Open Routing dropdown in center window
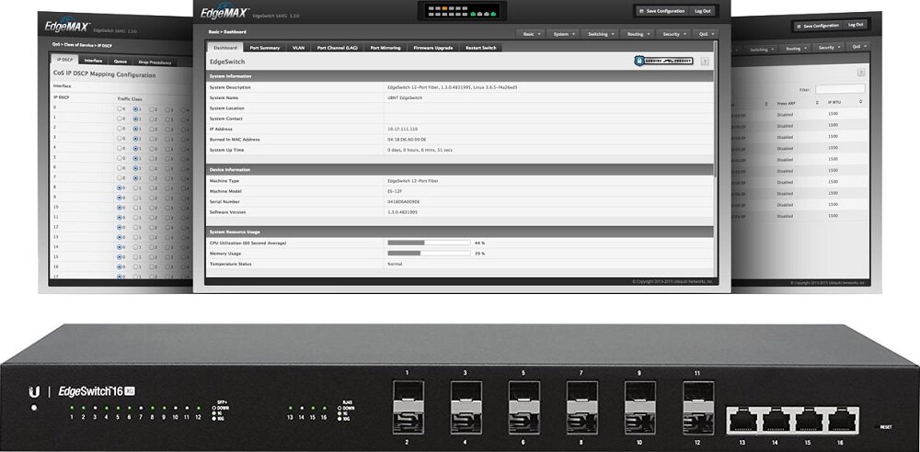The image size is (920, 452). point(638,34)
